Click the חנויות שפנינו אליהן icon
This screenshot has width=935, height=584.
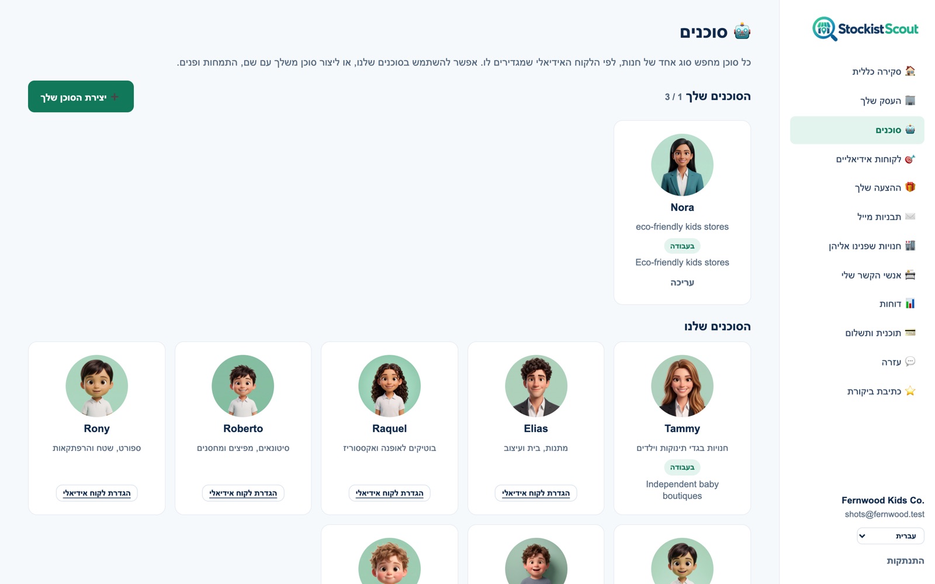(x=910, y=246)
